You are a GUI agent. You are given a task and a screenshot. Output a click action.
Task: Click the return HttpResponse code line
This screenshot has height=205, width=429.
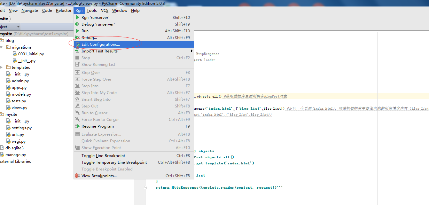tap(219, 187)
